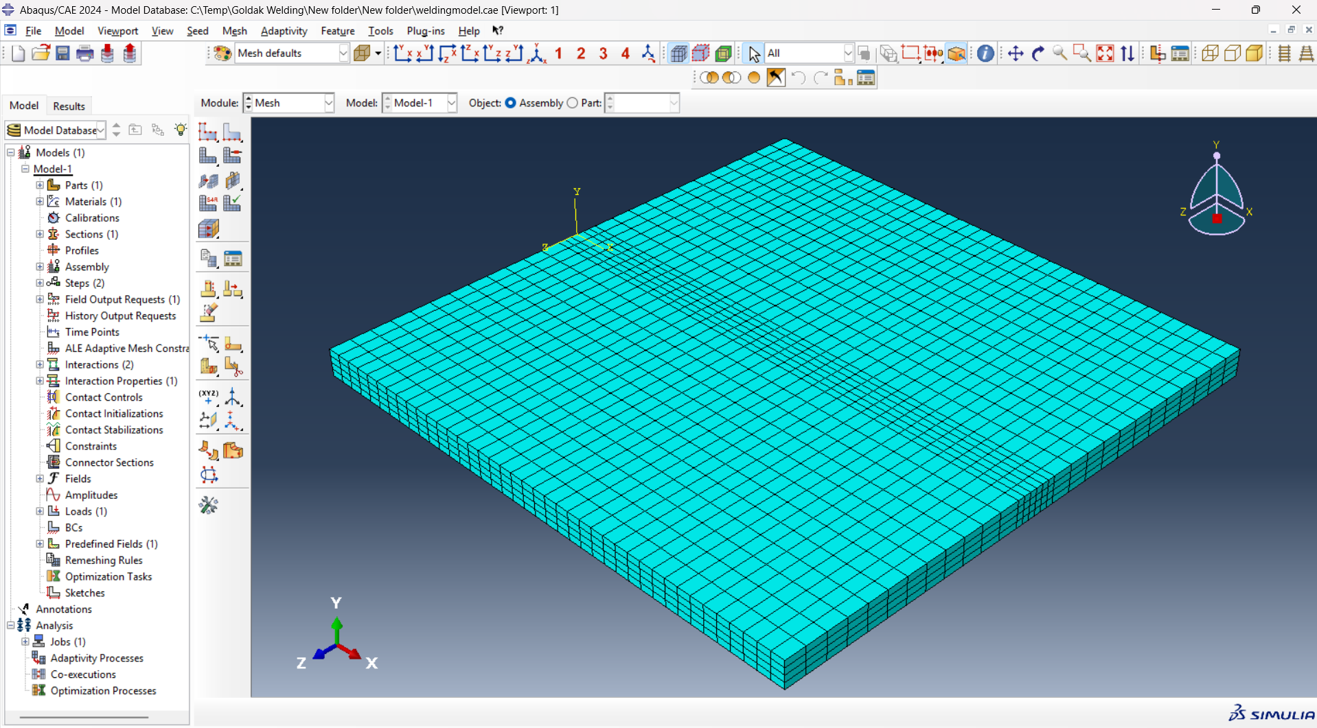This screenshot has height=728, width=1317.
Task: Enable the Part object option
Action: [x=572, y=103]
